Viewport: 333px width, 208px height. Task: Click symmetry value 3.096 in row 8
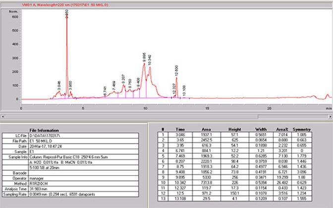[x=302, y=172]
